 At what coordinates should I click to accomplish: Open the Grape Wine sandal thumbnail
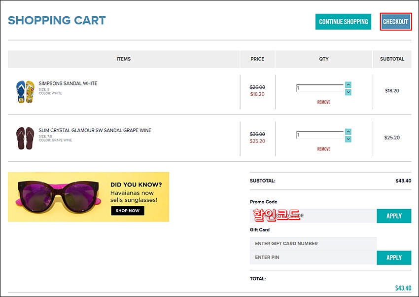(25, 138)
